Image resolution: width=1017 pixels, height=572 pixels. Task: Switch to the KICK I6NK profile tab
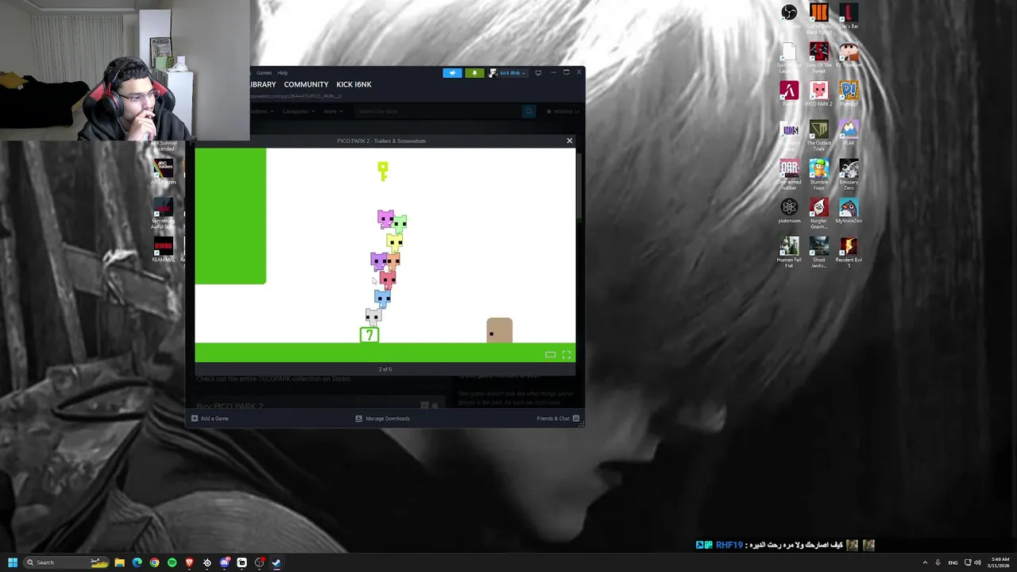pyautogui.click(x=354, y=84)
